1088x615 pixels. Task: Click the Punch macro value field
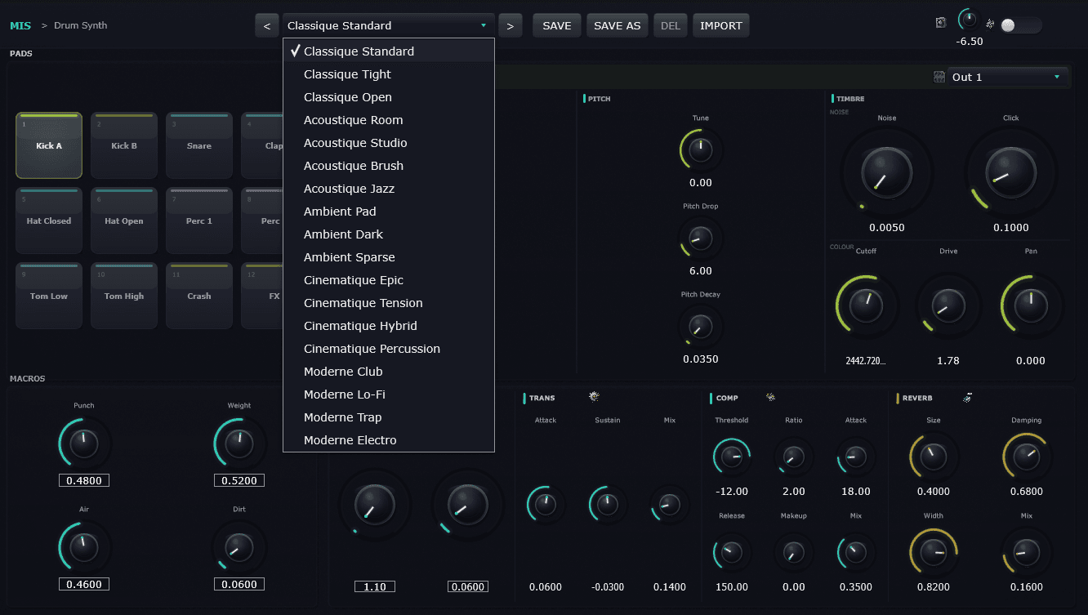[83, 480]
